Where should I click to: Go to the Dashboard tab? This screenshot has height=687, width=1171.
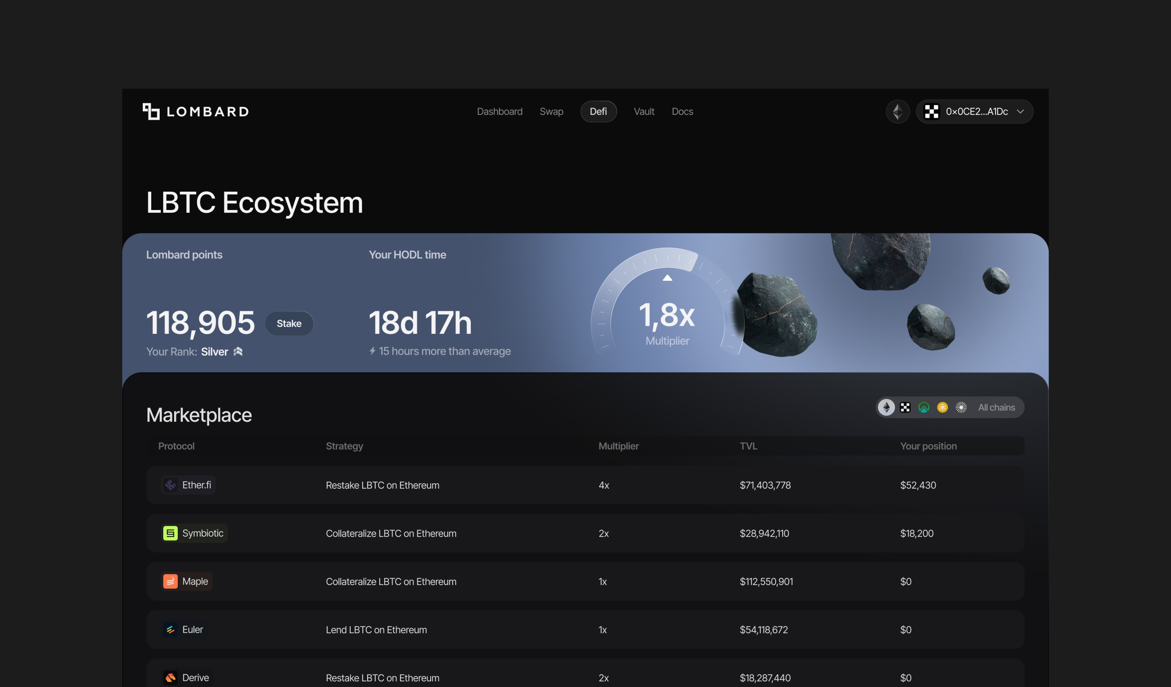(499, 111)
